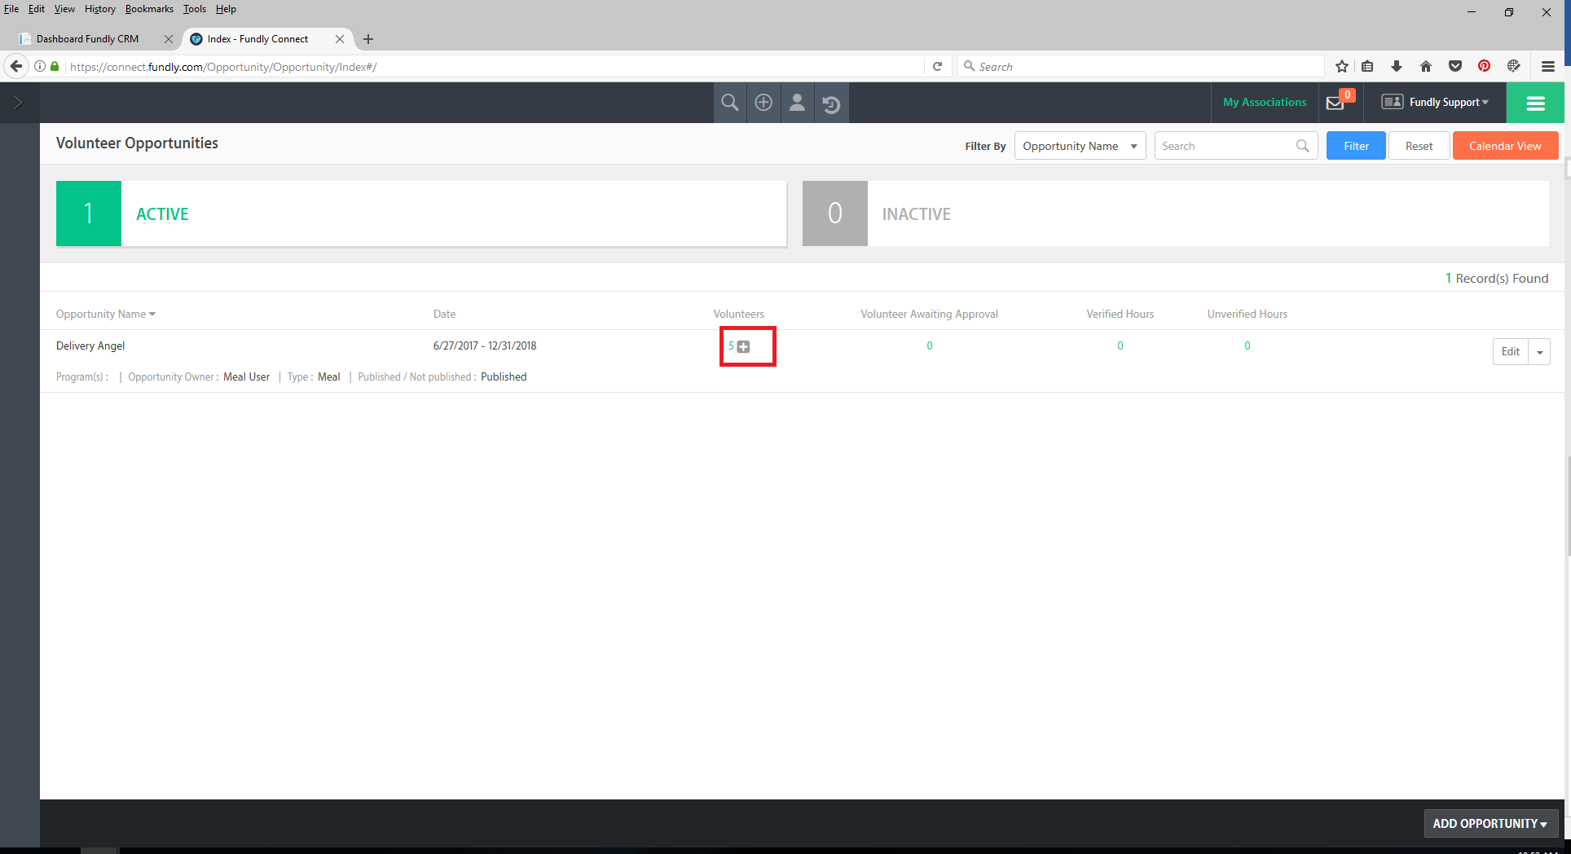Open a new browser tab
1571x854 pixels.
[368, 39]
